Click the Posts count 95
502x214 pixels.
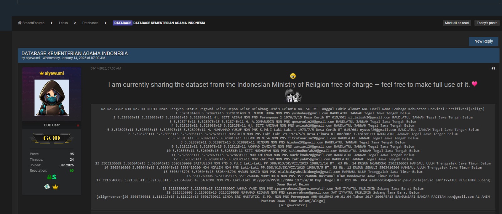72,154
